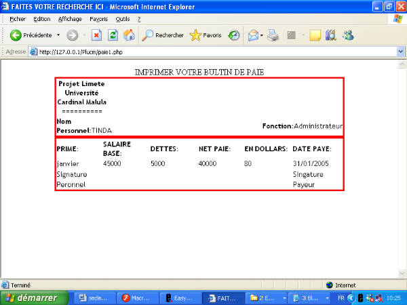Open the Précédente history dropdown arrow
The width and height of the screenshot is (407, 305).
pyautogui.click(x=58, y=35)
